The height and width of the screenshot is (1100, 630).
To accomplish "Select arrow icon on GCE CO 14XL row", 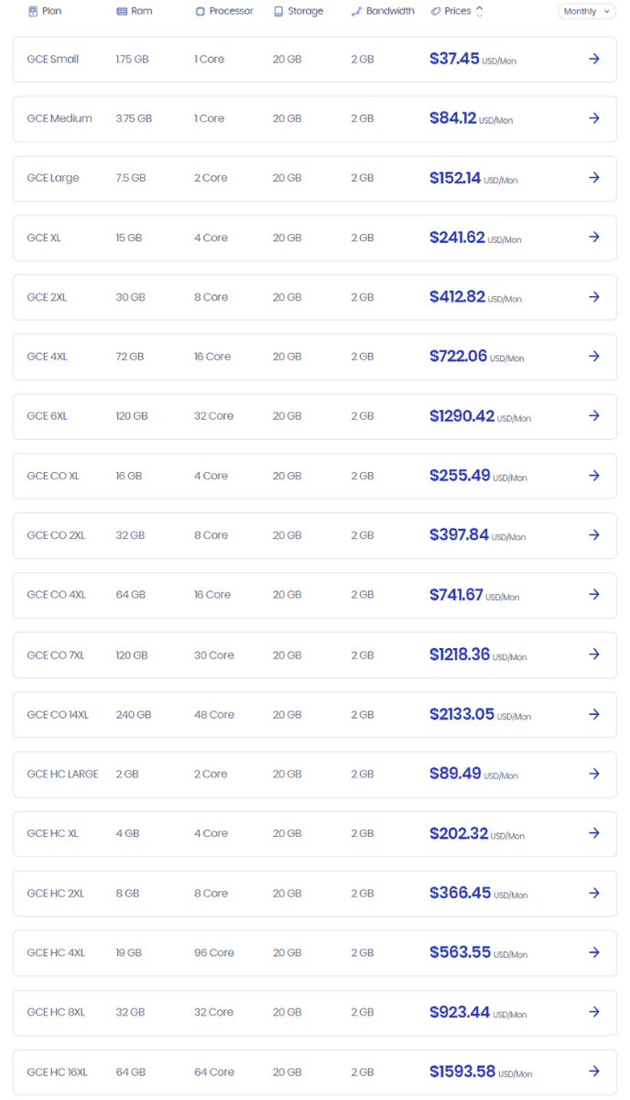I will pos(594,714).
